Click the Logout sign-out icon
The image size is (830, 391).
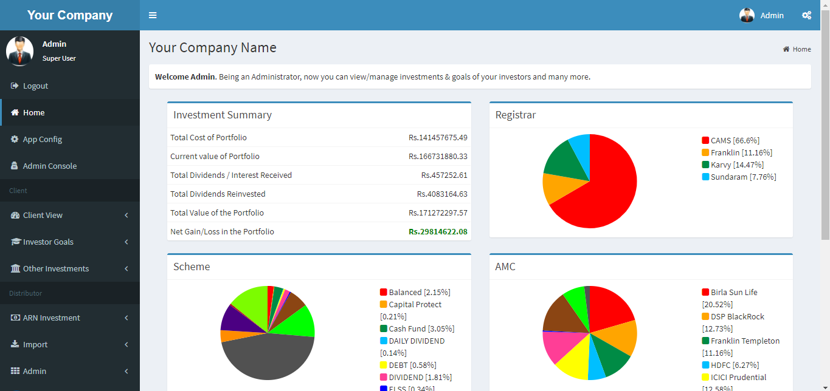[x=15, y=86]
